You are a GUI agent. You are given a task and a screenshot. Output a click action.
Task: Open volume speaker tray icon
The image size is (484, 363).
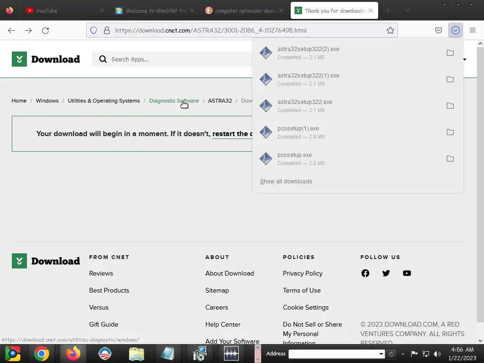437,354
